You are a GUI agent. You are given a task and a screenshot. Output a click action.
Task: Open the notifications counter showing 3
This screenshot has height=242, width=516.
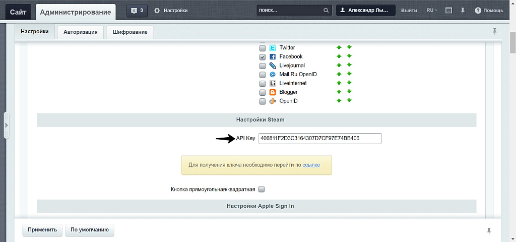pyautogui.click(x=137, y=10)
